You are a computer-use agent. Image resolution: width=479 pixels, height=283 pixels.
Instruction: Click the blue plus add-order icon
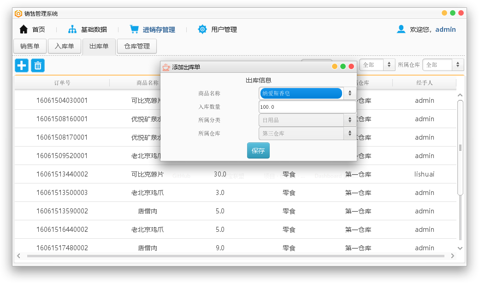[x=22, y=65]
